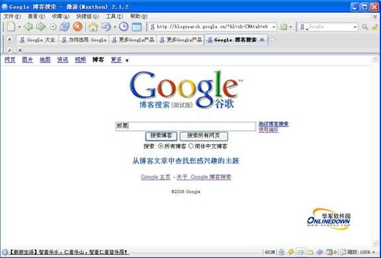Screen dimensions: 381x258
Task: Open the 文件 menu
Action: pyautogui.click(x=12, y=17)
